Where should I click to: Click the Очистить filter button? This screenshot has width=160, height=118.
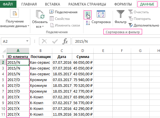(x=138, y=12)
